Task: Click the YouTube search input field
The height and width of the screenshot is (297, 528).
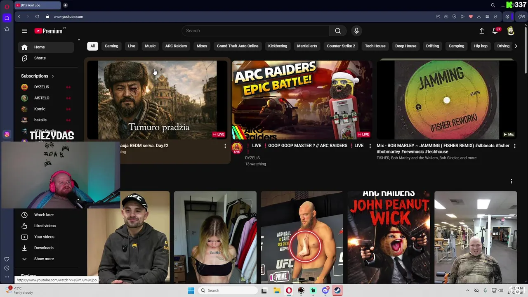Action: pyautogui.click(x=256, y=31)
